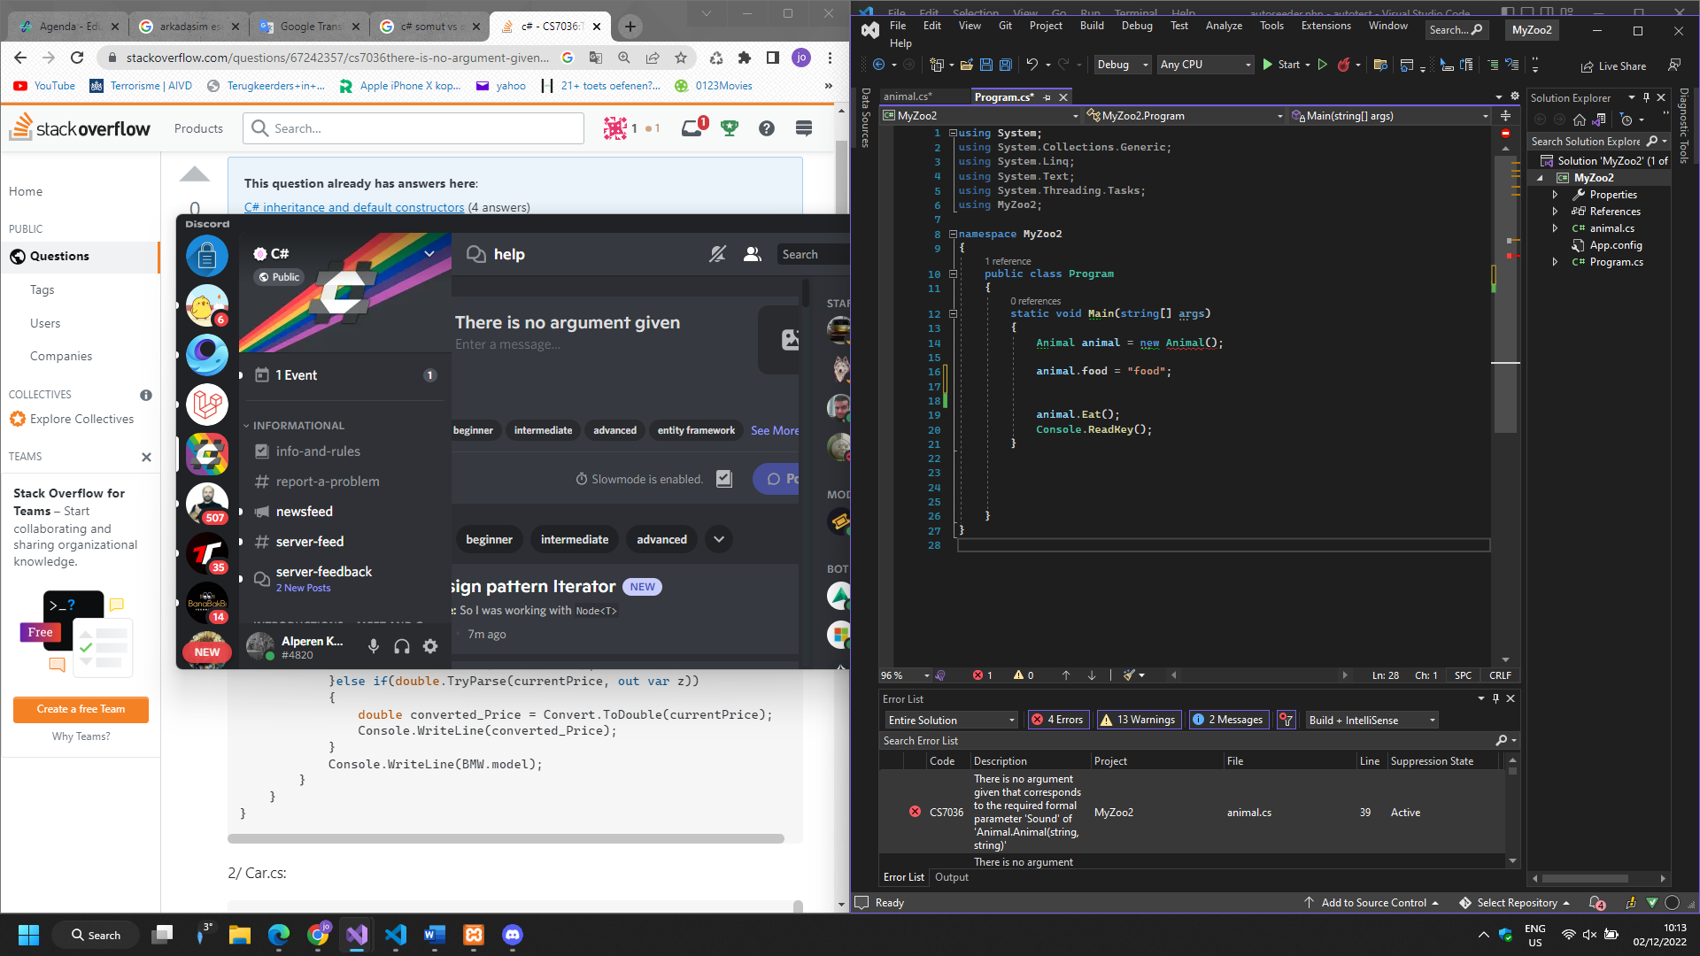This screenshot has height=956, width=1700.
Task: Click the Create a free Team button
Action: coord(81,709)
